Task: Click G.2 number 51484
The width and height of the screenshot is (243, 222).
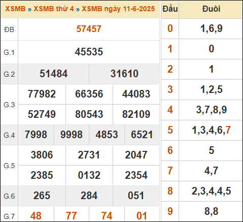Action: pyautogui.click(x=53, y=74)
